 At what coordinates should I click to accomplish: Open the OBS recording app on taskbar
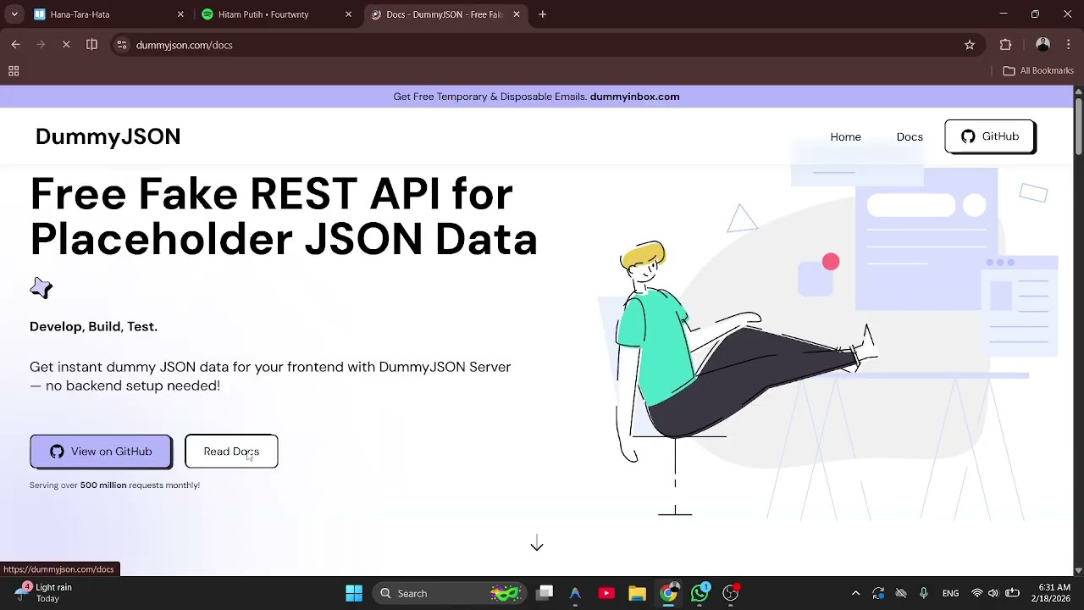(731, 593)
